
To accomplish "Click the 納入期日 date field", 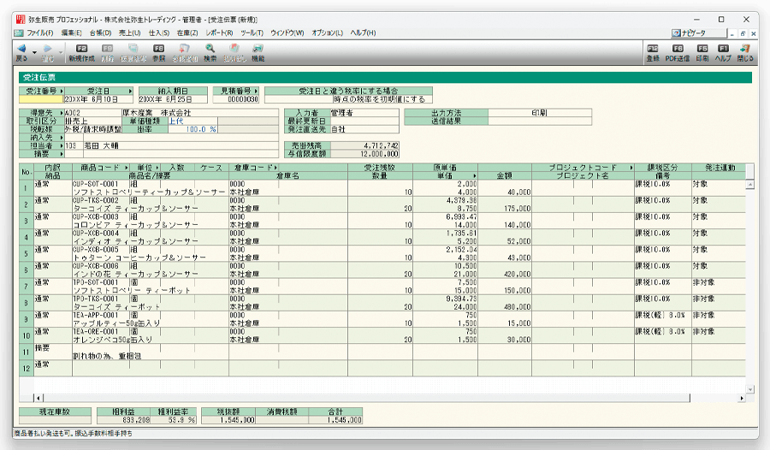I will click(173, 99).
